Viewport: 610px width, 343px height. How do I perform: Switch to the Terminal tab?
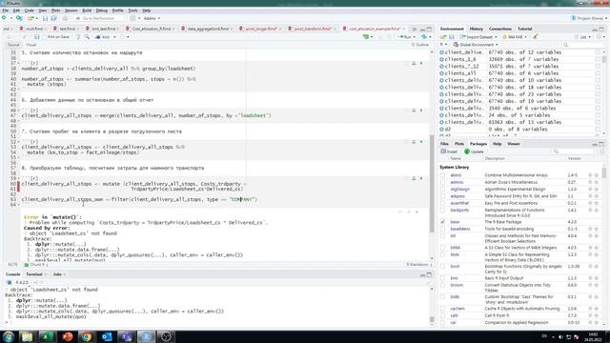point(34,274)
